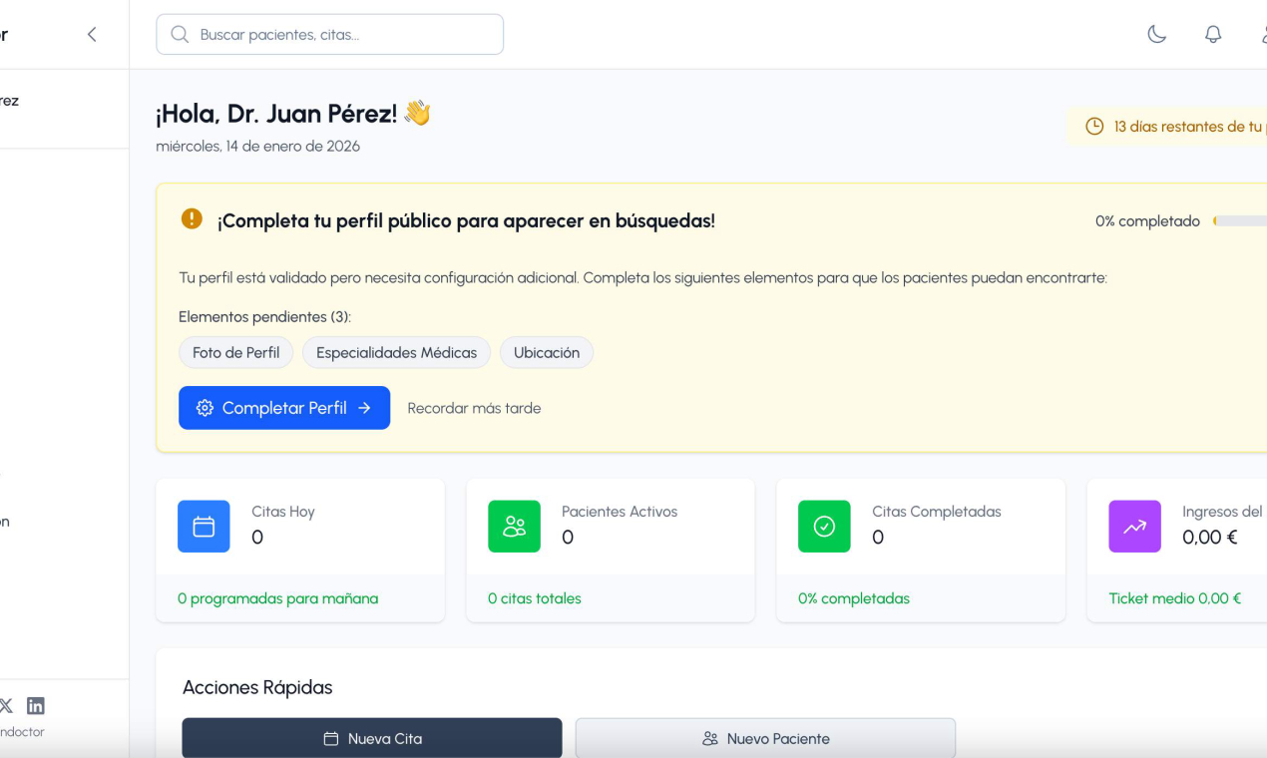Select the Especialidades Médicas chip
Image resolution: width=1267 pixels, height=758 pixels.
click(x=396, y=353)
